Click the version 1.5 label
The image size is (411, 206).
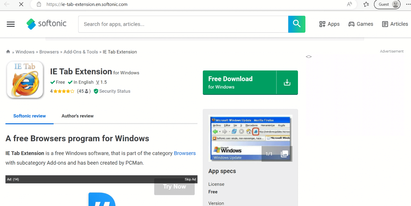click(101, 82)
